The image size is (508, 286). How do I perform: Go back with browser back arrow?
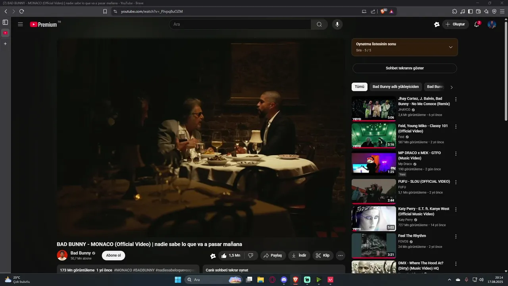[6, 12]
